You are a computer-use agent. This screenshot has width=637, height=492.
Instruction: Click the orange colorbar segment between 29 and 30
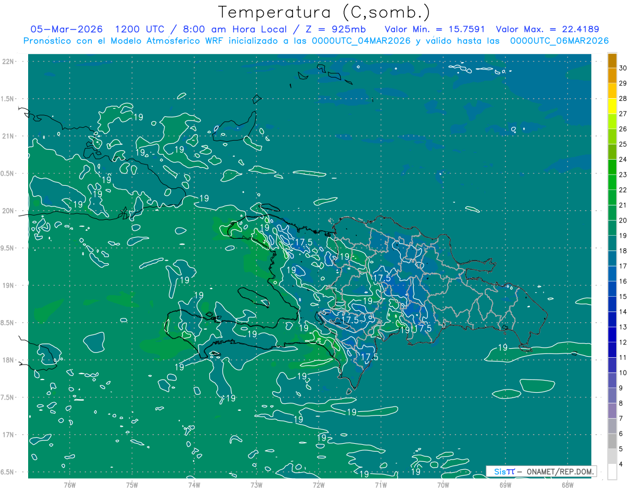point(613,75)
